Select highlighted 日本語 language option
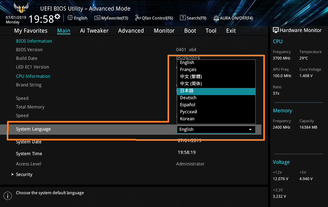328x207 pixels. coord(216,91)
